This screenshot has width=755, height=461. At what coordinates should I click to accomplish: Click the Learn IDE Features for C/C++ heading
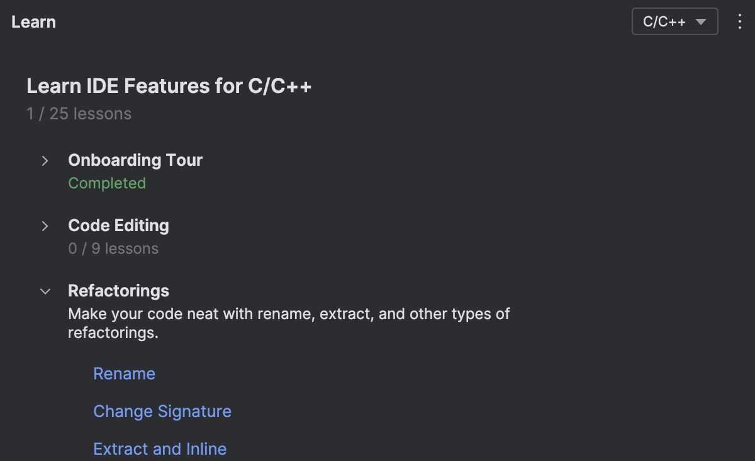[x=169, y=86]
